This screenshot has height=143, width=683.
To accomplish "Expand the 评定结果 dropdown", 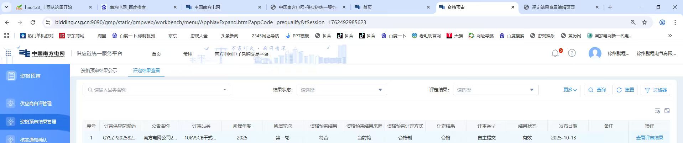I will coord(495,90).
